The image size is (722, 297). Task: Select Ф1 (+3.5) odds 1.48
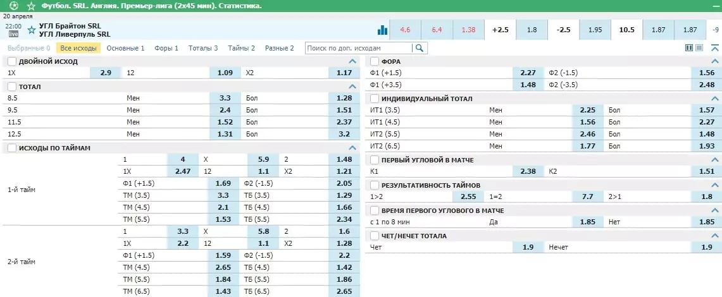pyautogui.click(x=528, y=85)
